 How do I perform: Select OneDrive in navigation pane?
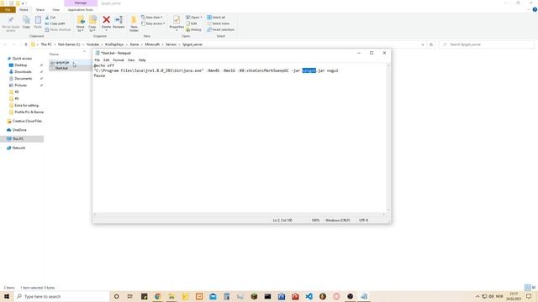click(19, 130)
